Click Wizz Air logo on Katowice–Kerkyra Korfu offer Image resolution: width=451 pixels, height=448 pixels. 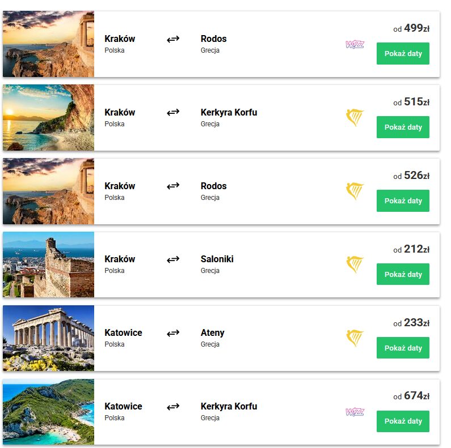click(355, 412)
